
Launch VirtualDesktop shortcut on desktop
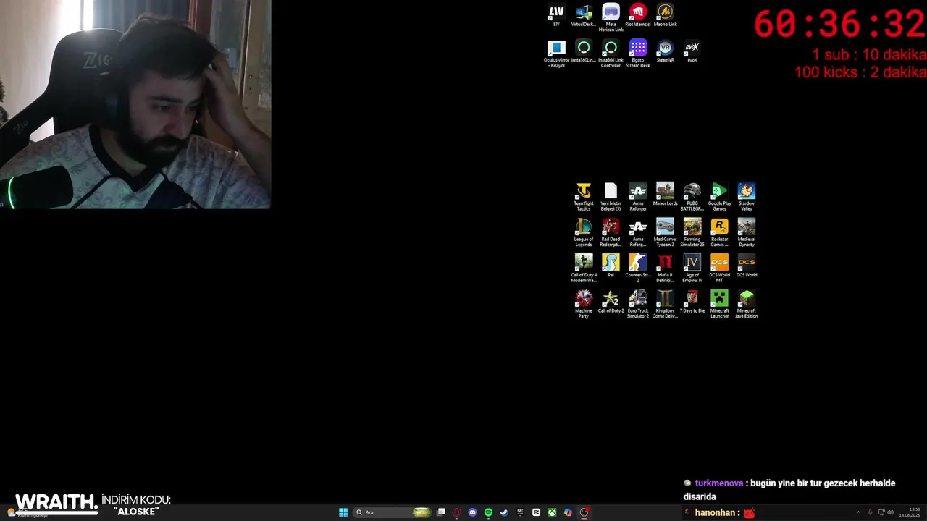(x=584, y=15)
